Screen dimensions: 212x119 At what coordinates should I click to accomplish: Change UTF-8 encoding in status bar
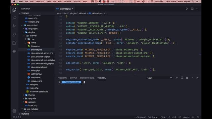point(163,117)
